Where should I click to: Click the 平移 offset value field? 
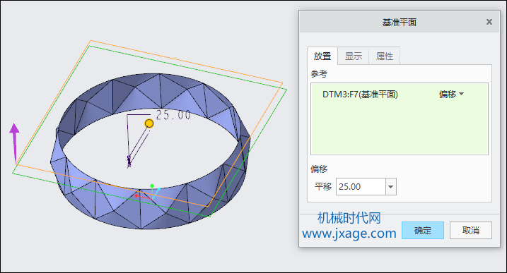click(361, 186)
